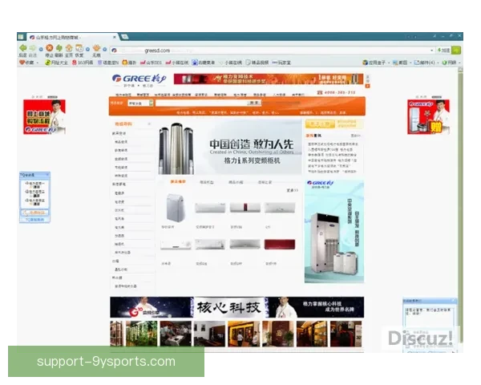Viewport: 481px width, 385px height.
Task: Close the QQ online service floating panel
Action: coord(47,175)
